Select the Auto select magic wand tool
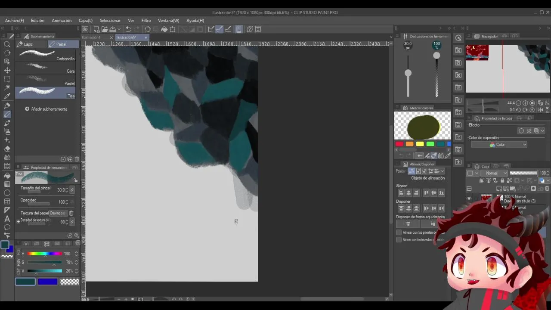Viewport: 551px width, 310px height. click(7, 88)
